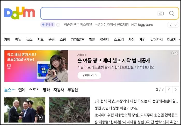
Task: Select the 부동산 tab
Action: [x=73, y=90]
